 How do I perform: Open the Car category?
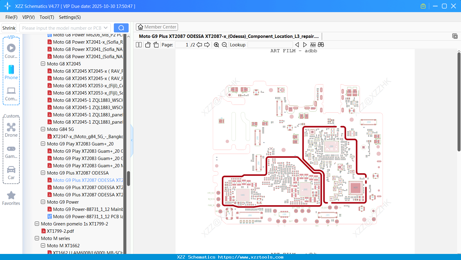[11, 173]
